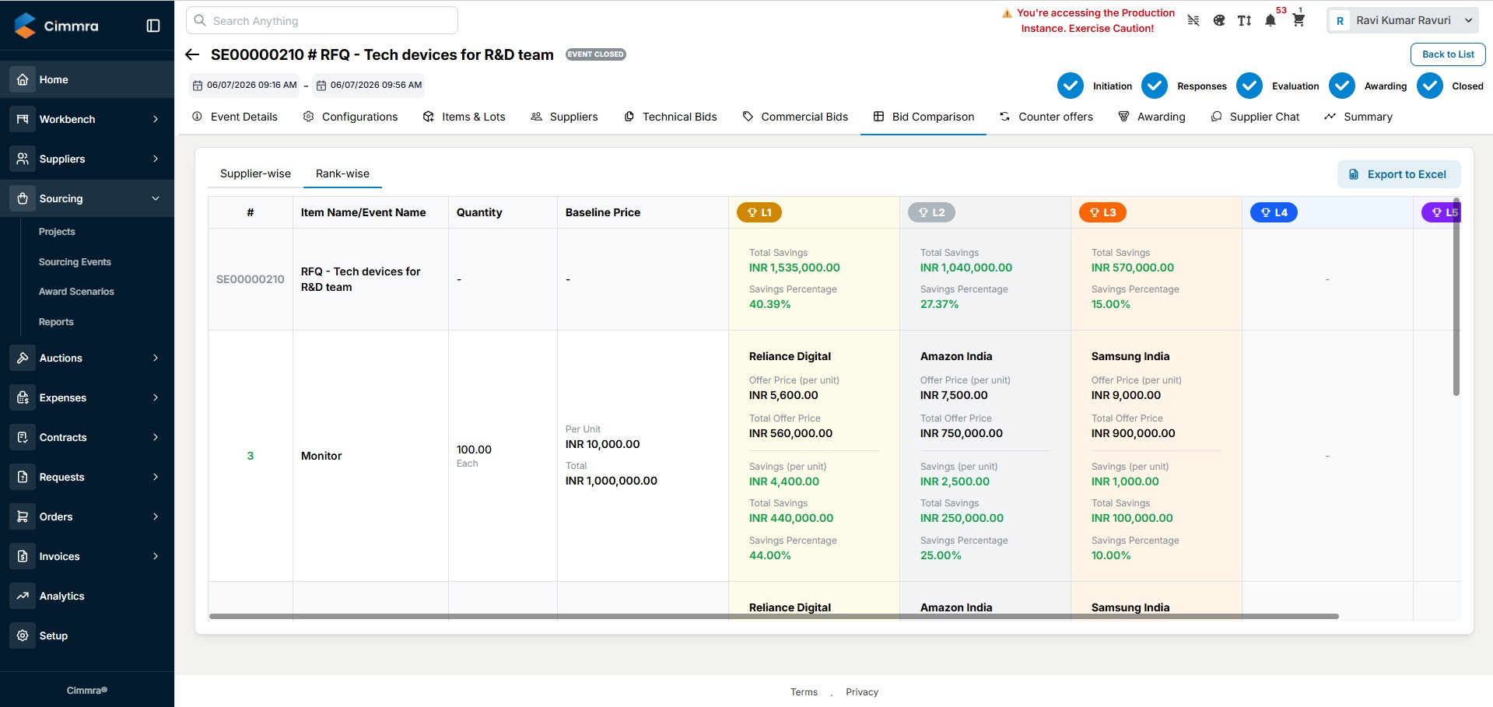The height and width of the screenshot is (707, 1493).
Task: Select the Rank-wise tab
Action: click(342, 173)
